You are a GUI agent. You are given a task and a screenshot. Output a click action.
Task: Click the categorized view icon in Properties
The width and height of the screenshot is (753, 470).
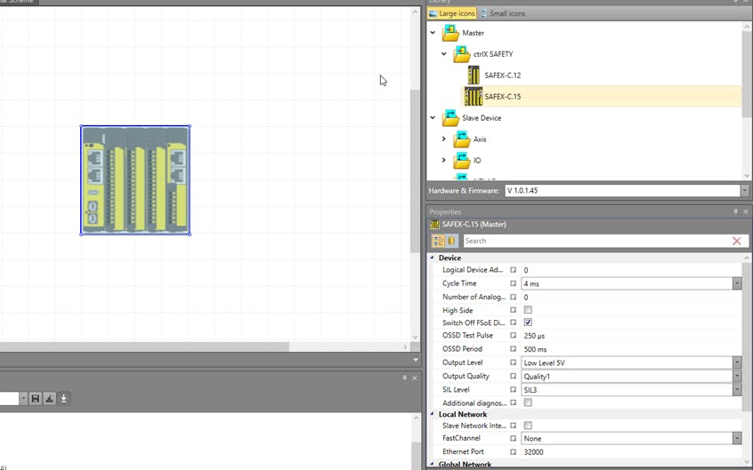pyautogui.click(x=438, y=241)
